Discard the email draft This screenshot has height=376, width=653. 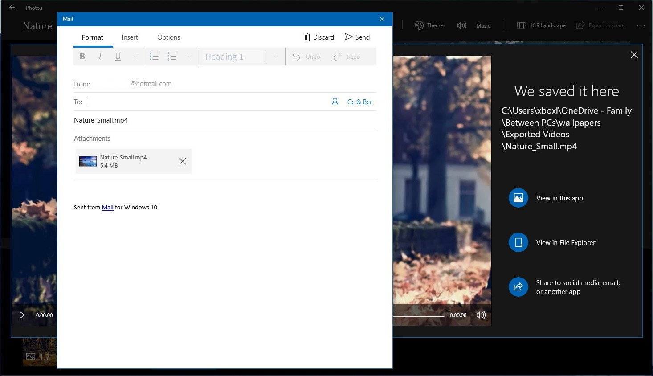tap(318, 37)
